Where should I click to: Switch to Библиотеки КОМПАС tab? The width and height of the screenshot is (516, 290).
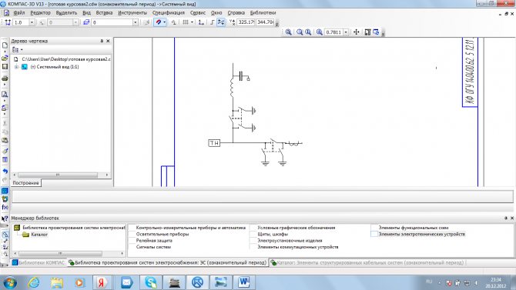[39, 262]
